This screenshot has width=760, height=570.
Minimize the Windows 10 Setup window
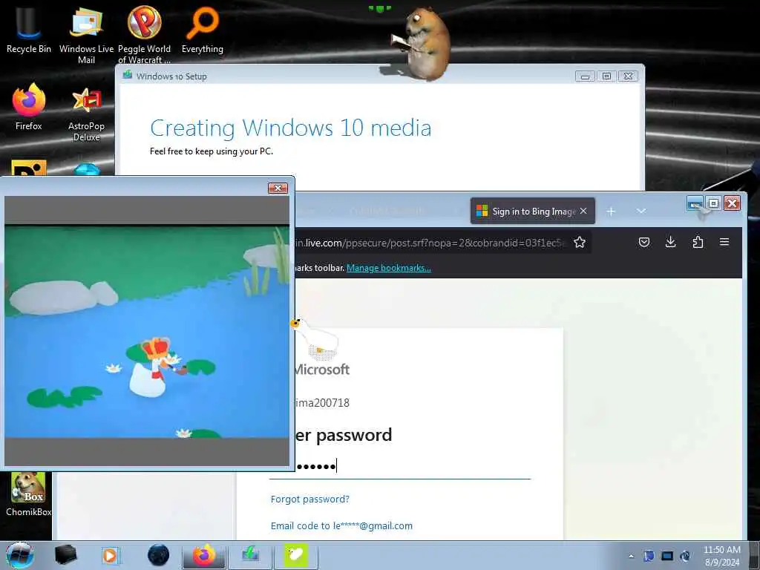[586, 76]
